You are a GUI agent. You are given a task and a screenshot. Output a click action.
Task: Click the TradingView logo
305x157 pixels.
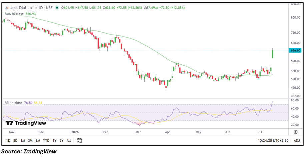tap(26, 123)
